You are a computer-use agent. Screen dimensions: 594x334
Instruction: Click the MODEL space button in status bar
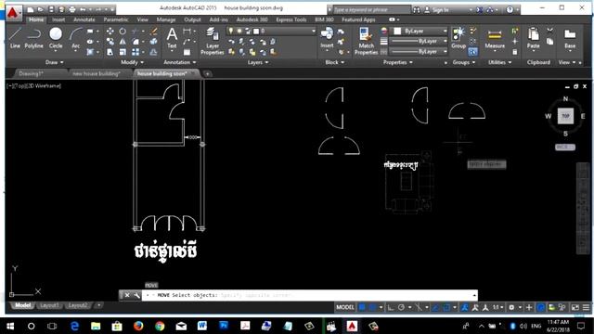(x=345, y=307)
